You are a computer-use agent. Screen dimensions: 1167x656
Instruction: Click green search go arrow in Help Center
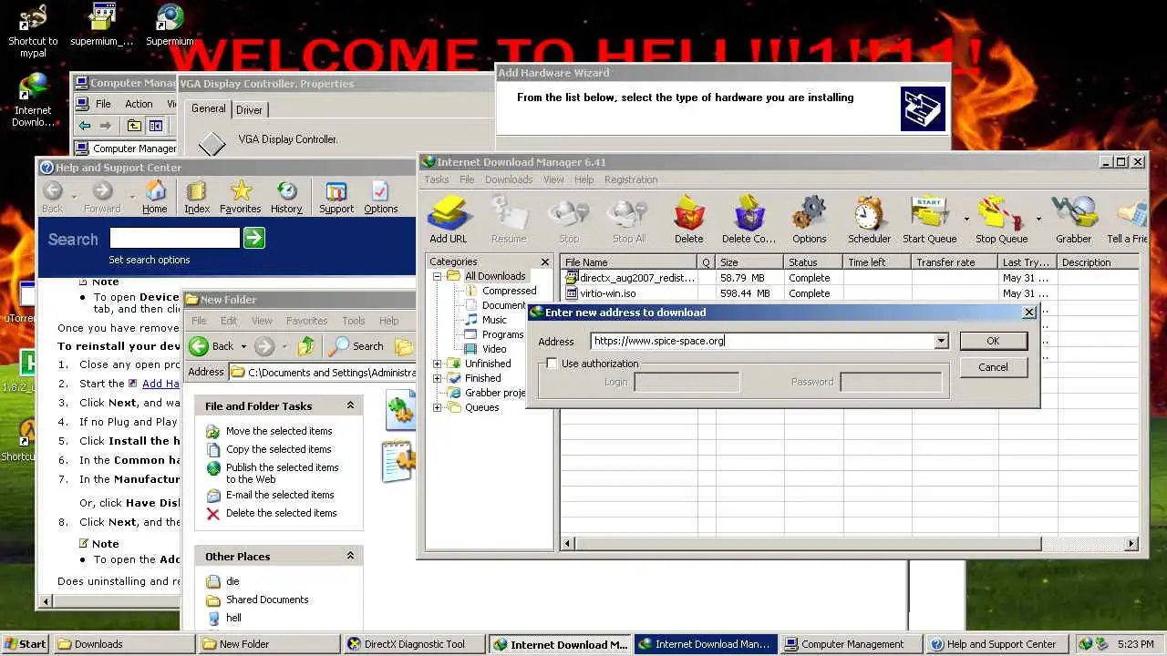point(254,238)
